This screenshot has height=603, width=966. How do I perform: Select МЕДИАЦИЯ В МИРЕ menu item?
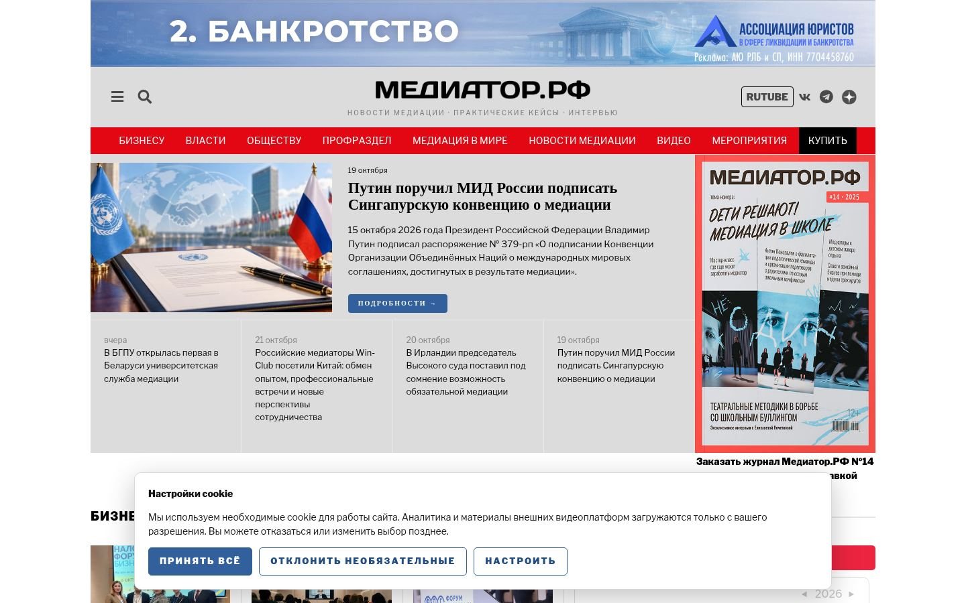pos(460,141)
